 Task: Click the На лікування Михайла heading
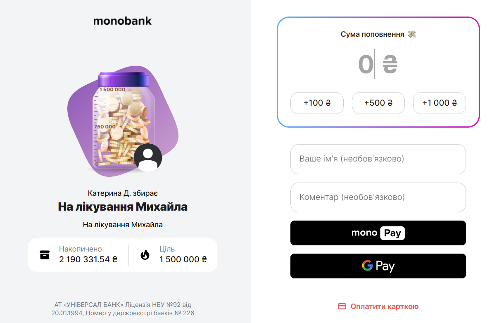click(123, 207)
